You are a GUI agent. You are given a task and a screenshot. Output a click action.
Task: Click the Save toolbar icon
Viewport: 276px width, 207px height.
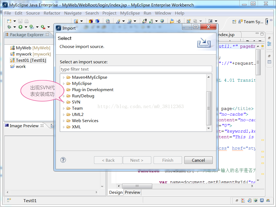tap(20, 21)
